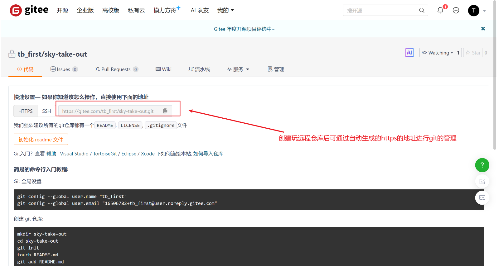
Task: Expand the 服务 dropdown tab
Action: pyautogui.click(x=238, y=69)
